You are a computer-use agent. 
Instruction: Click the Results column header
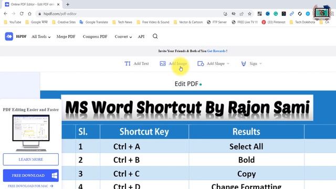(246, 132)
